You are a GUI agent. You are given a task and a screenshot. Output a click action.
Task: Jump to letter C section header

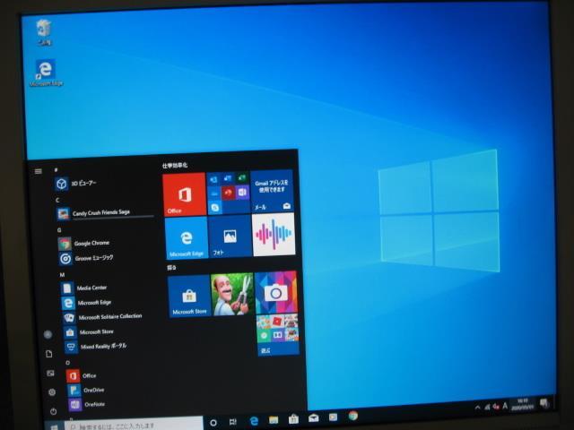pyautogui.click(x=57, y=200)
